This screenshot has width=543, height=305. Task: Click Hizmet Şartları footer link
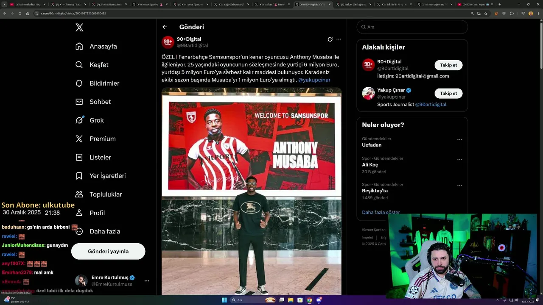point(374,230)
